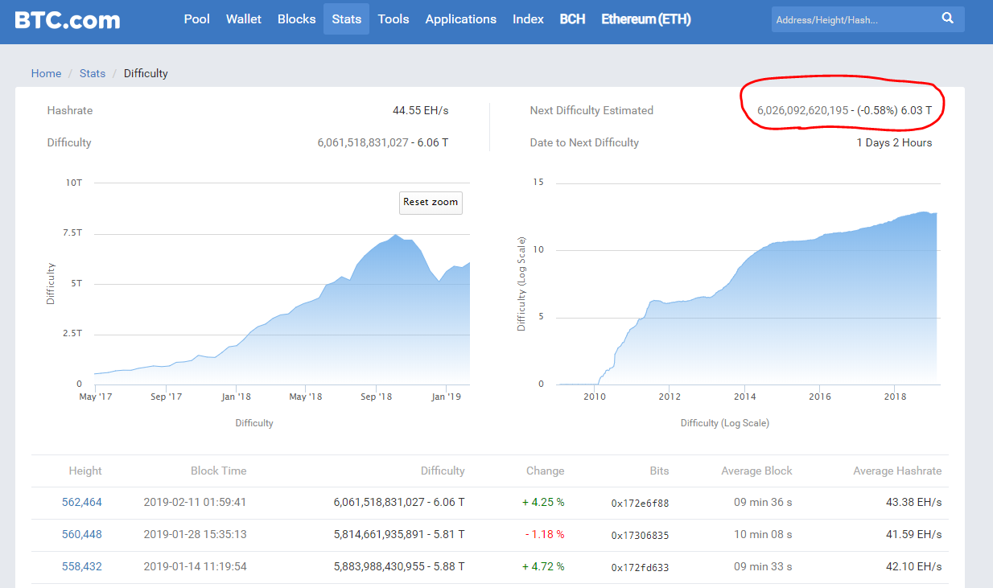Switch to BCH explorer
Viewport: 993px width, 588px height.
[572, 19]
